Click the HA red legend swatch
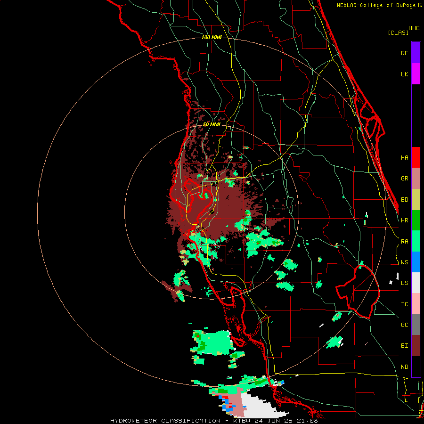The height and width of the screenshot is (424, 424). pos(416,157)
